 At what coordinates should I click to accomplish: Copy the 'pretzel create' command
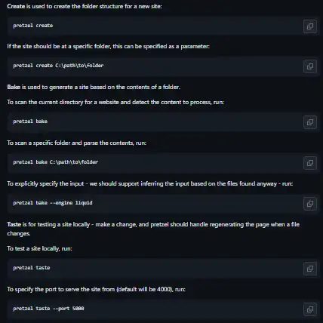tap(310, 26)
